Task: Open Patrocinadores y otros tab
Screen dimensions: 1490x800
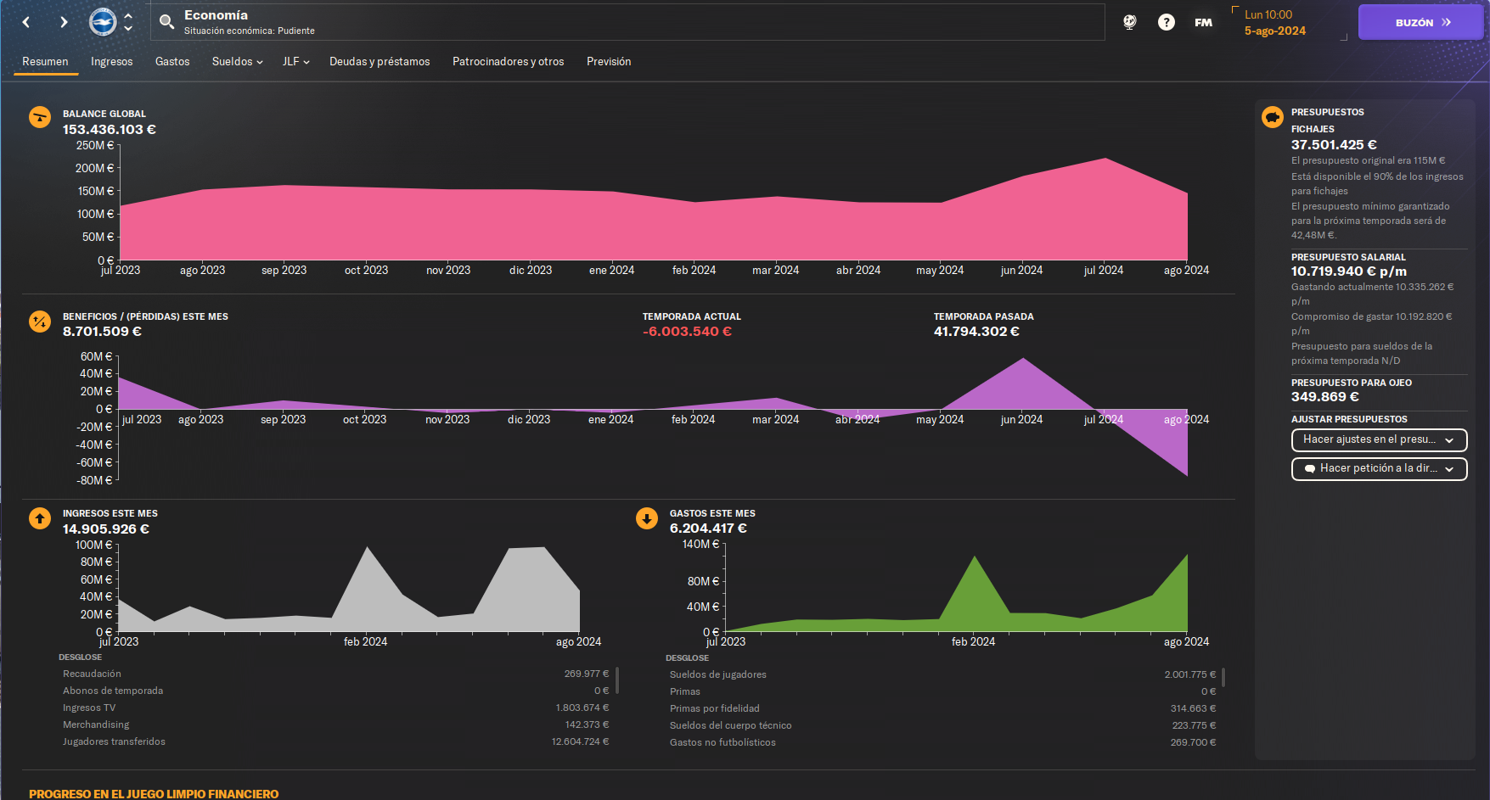Action: click(509, 61)
